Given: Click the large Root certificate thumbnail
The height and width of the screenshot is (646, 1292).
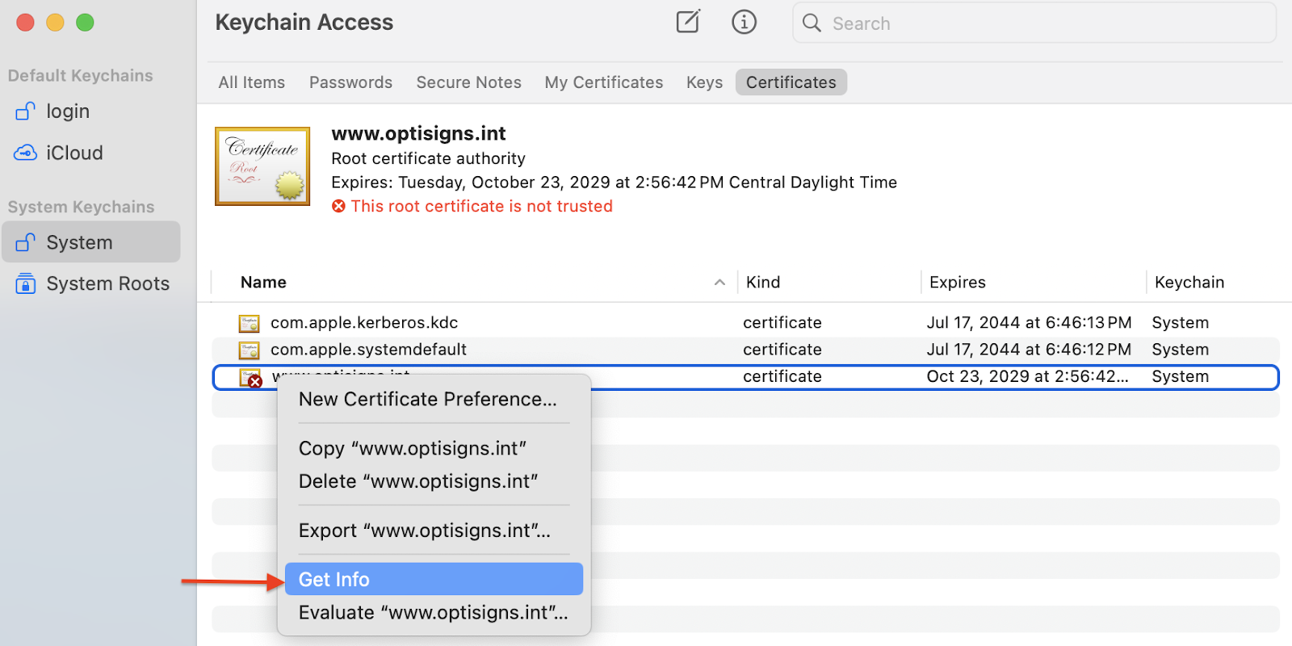Looking at the screenshot, I should [262, 166].
